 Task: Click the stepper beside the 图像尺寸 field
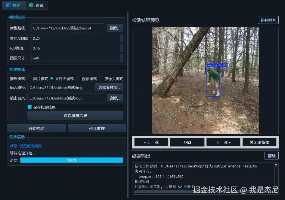[122, 58]
